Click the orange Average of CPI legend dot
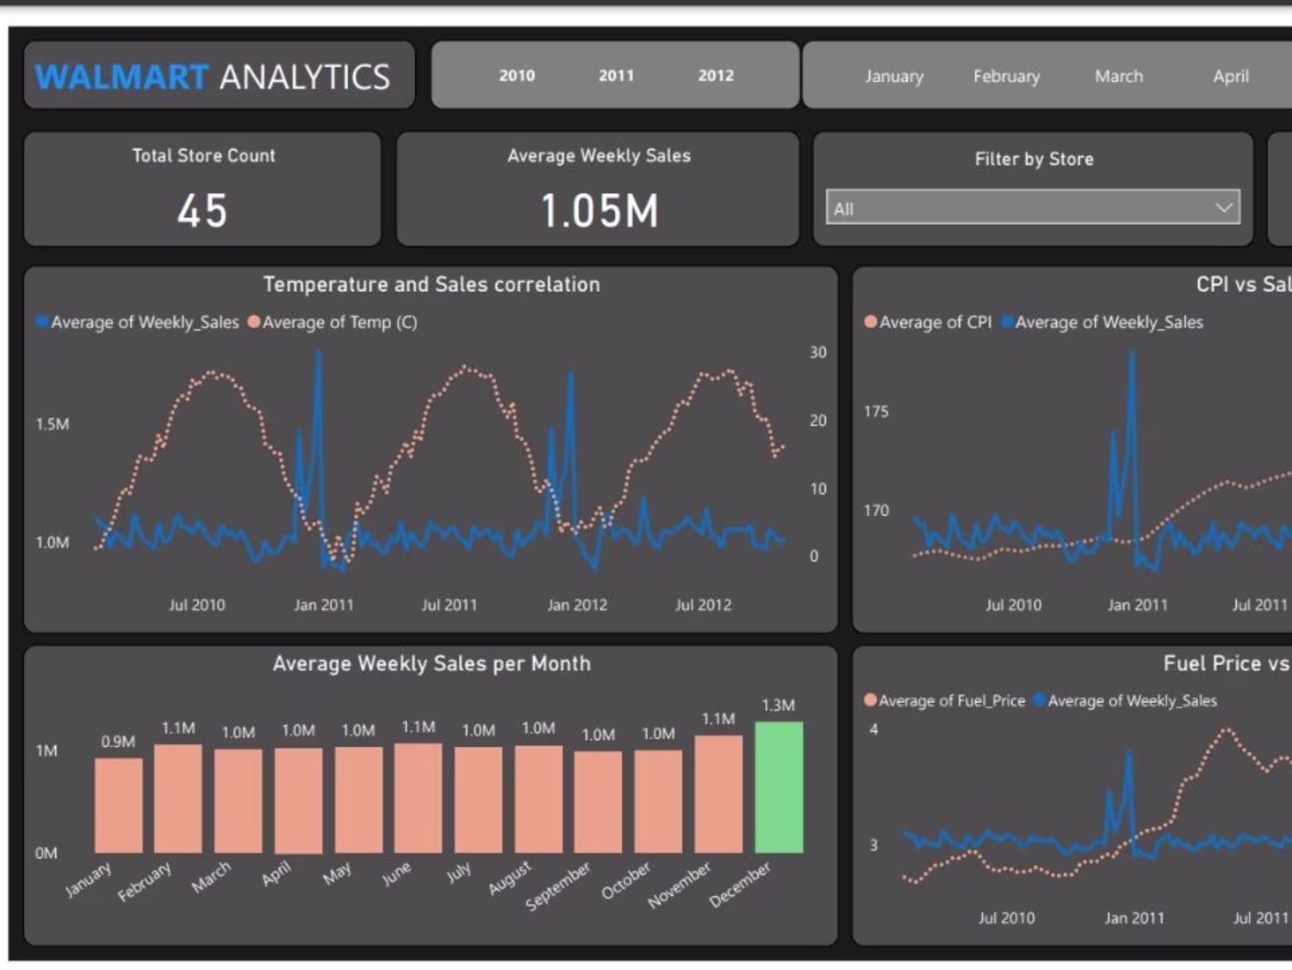Screen dimensions: 1292x970 coord(871,321)
